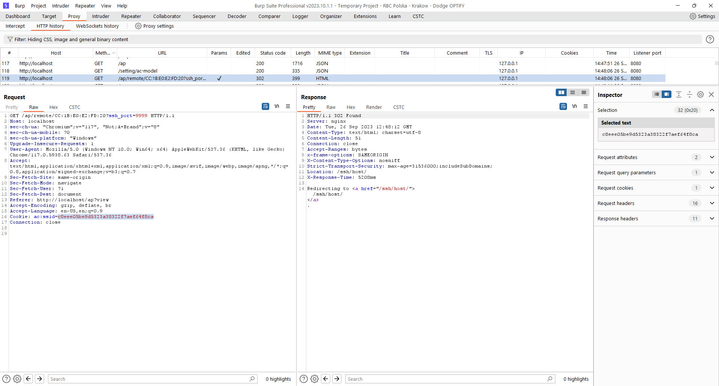The image size is (719, 386).
Task: Show Response Render view
Action: click(374, 107)
